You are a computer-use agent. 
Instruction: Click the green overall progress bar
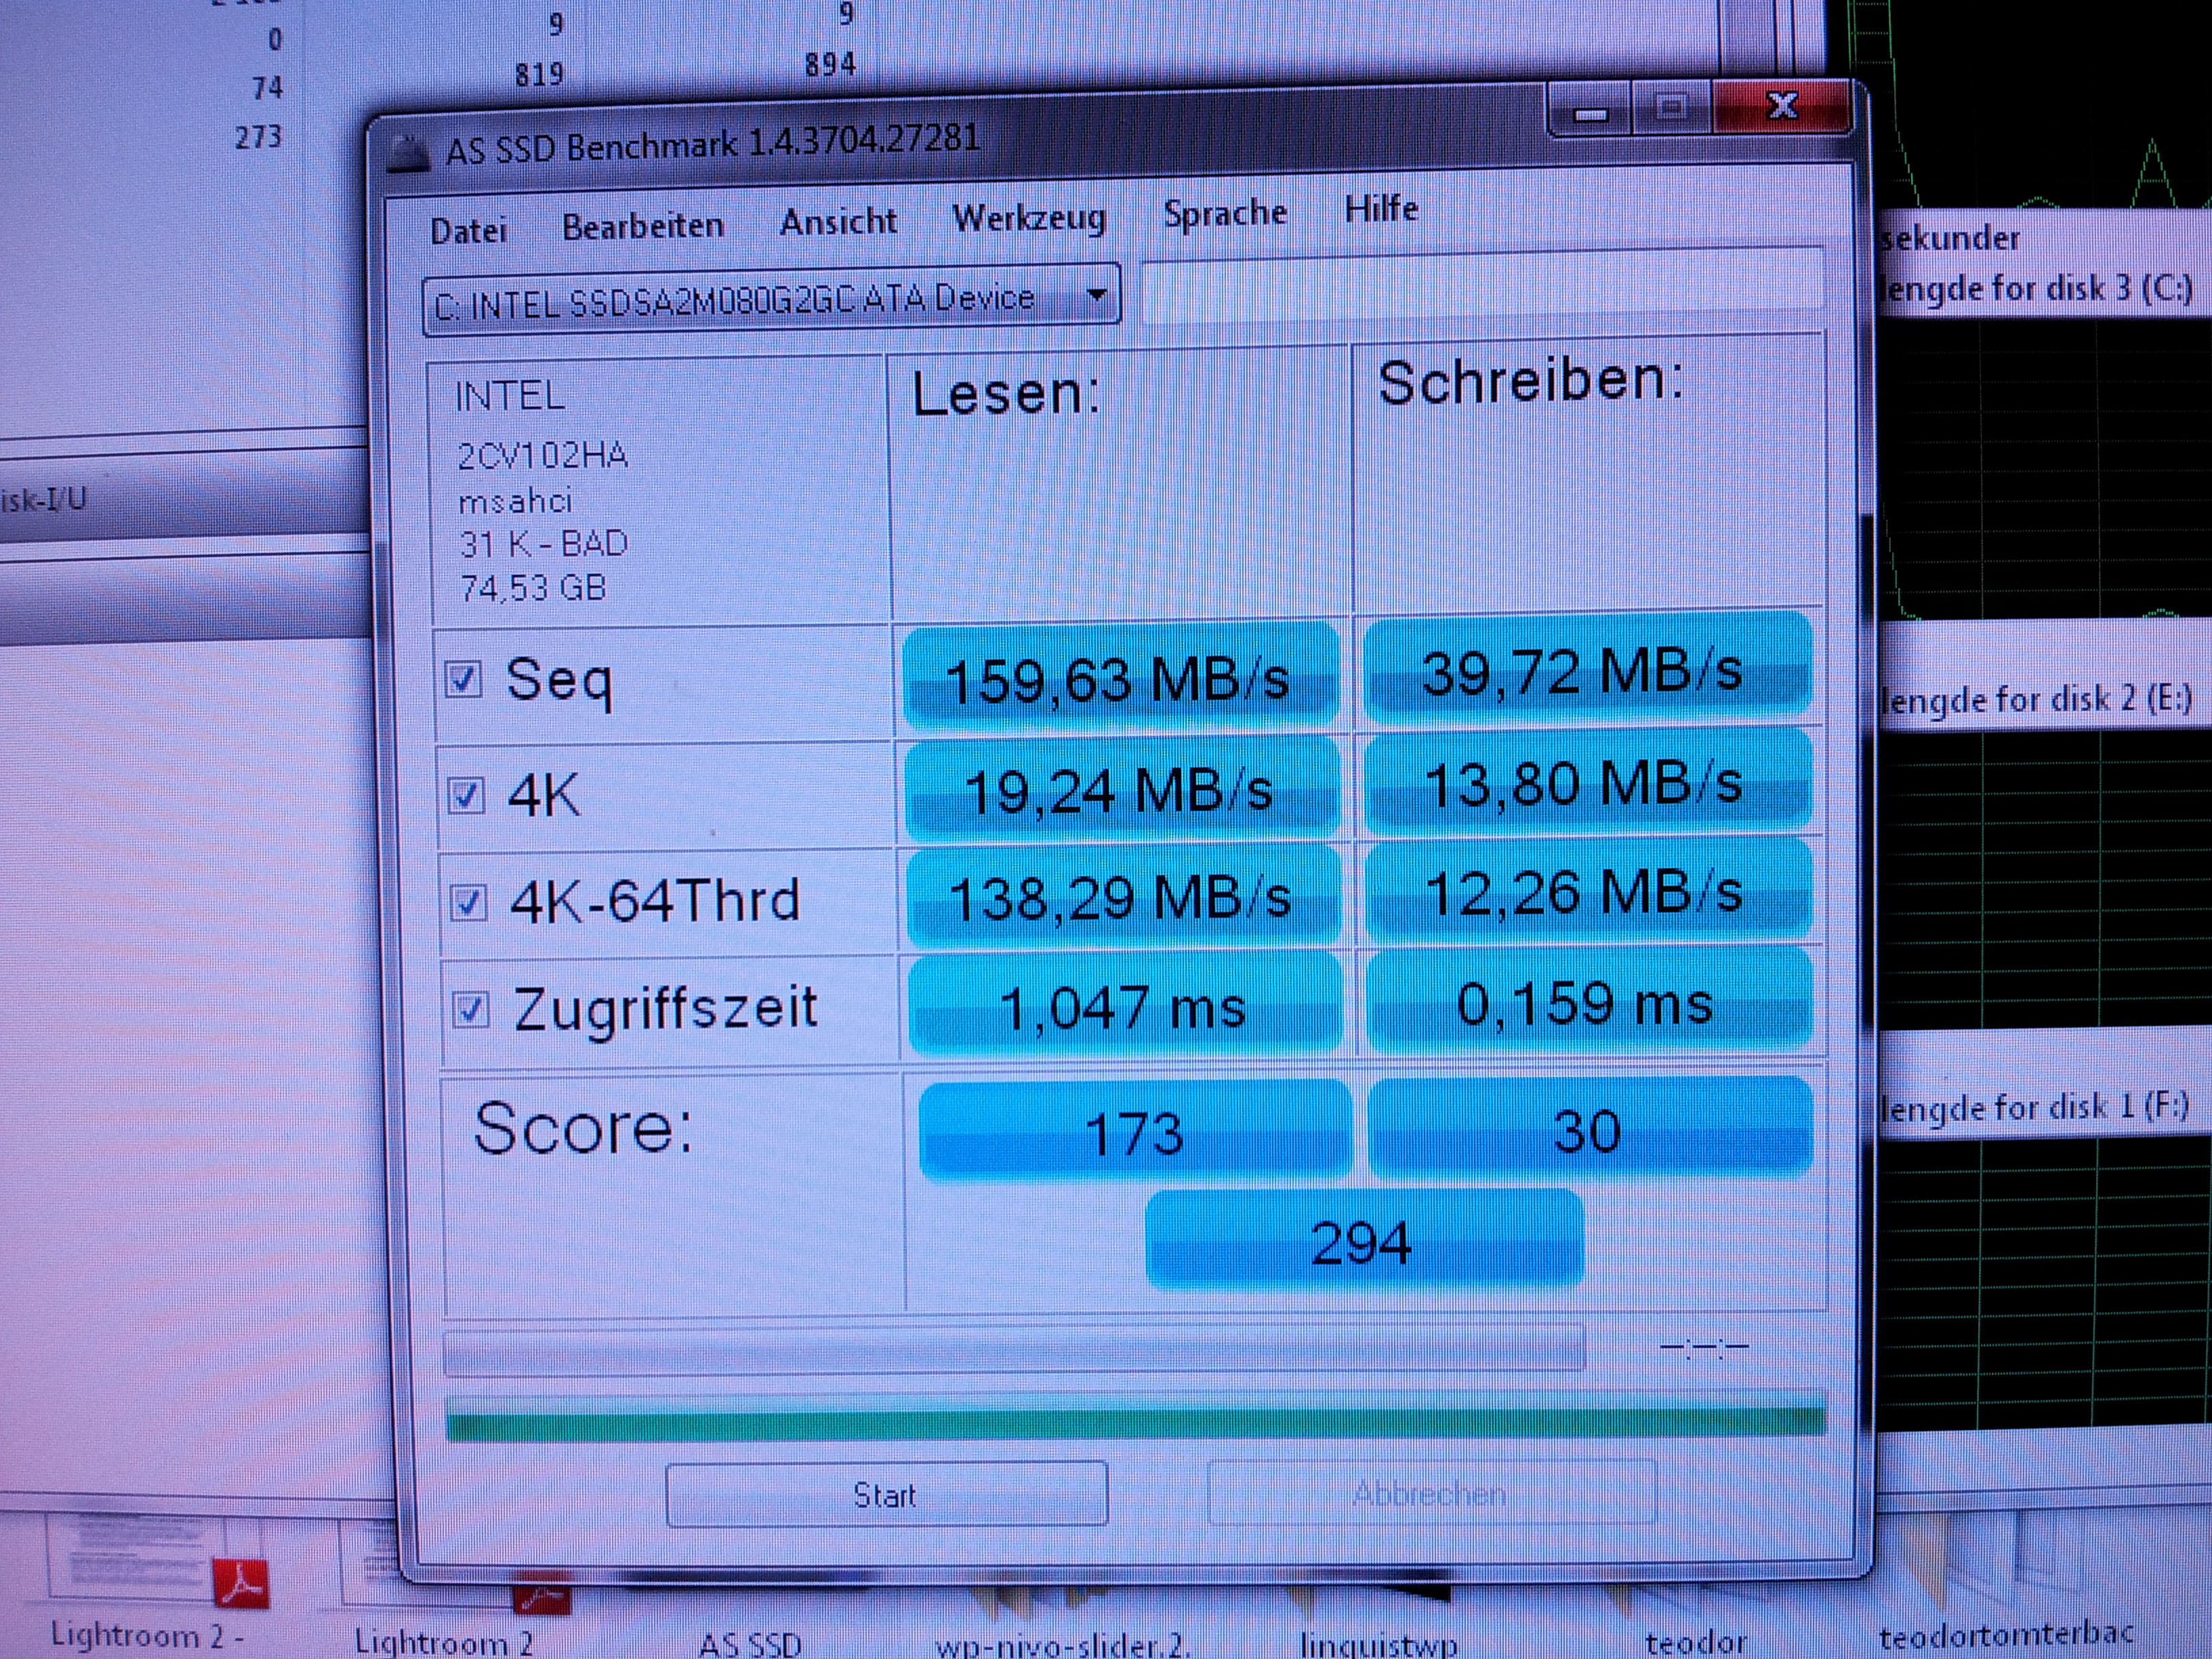(x=1136, y=1418)
